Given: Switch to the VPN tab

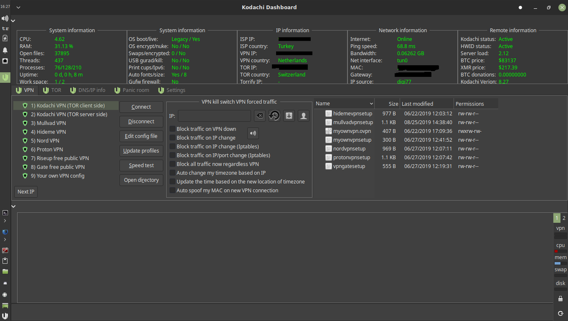Looking at the screenshot, I should pyautogui.click(x=24, y=90).
